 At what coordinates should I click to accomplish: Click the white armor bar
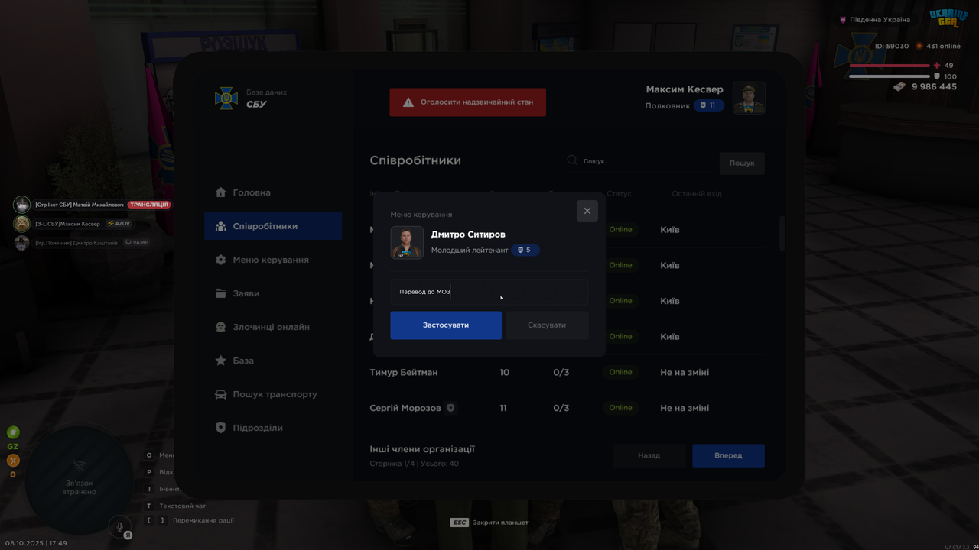pos(890,76)
